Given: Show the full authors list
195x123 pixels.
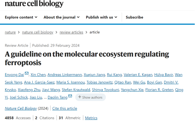Looking at the screenshot, I should click(91, 97).
